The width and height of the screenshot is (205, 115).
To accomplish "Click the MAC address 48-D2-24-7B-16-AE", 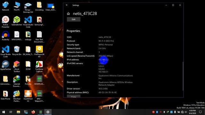I will (x=108, y=92).
